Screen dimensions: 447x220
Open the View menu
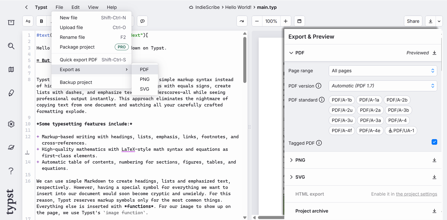93,7
